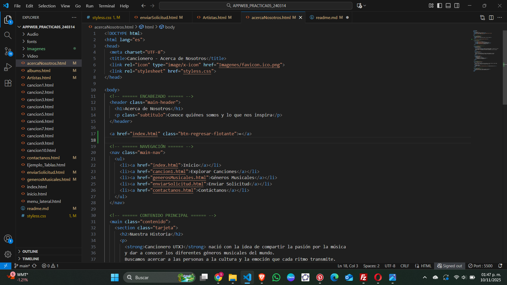Click the main* branch indicator
Viewport: 507px width, 285px height.
[x=22, y=266]
